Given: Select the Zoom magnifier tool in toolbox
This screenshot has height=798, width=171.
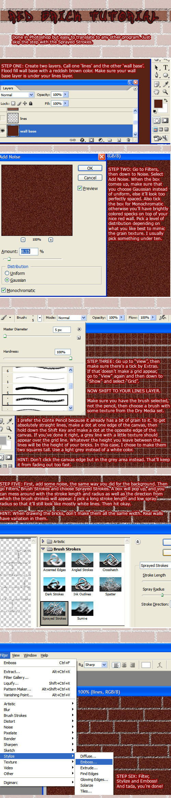Looking at the screenshot, I should pyautogui.click(x=166, y=92).
